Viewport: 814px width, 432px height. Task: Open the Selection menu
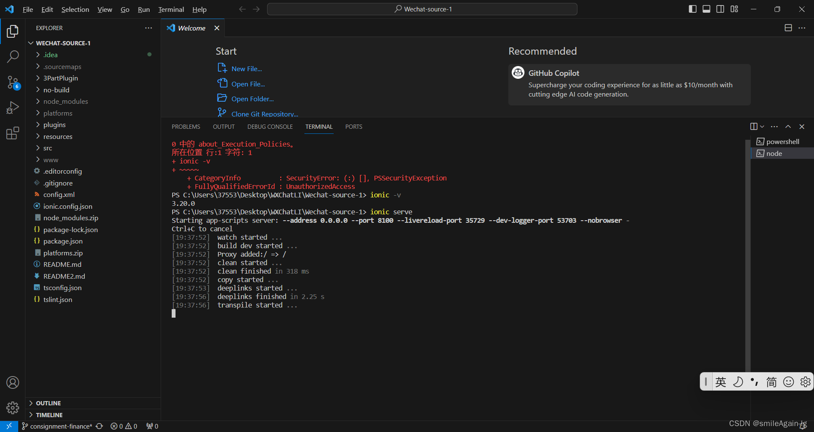point(75,9)
